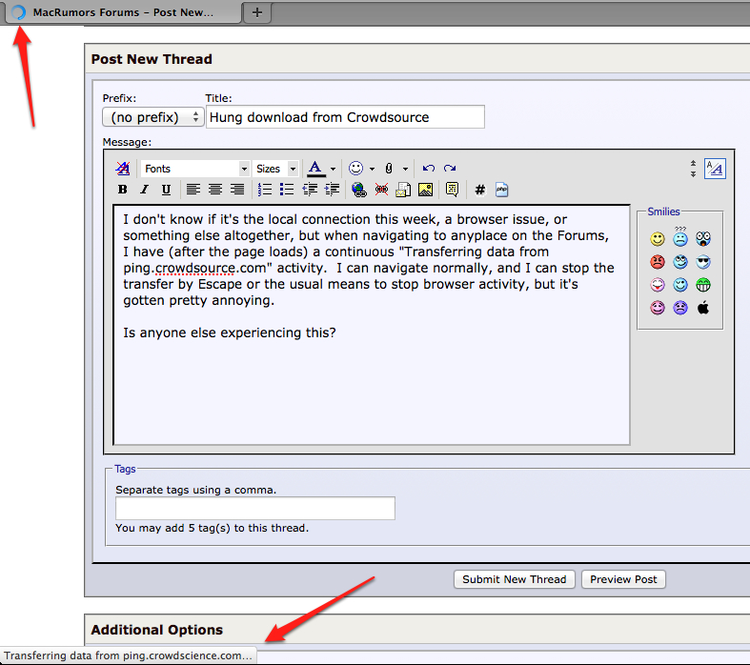Open the Prefix dropdown

pyautogui.click(x=153, y=117)
